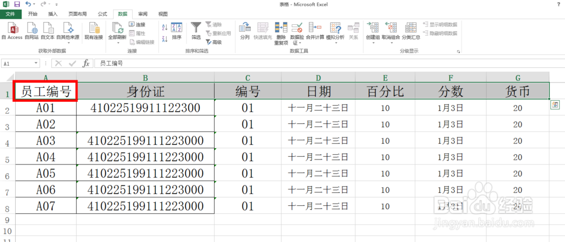This screenshot has width=565, height=242.
Task: Open the Sort (排序) dialog
Action: tap(176, 31)
